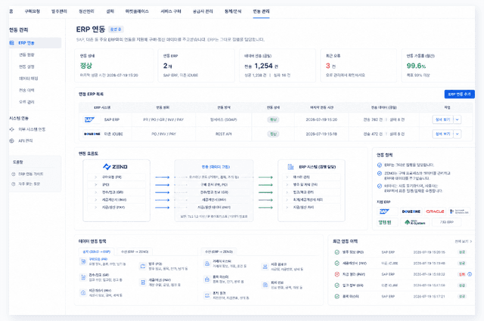Click 상세 보기 for 더존 iCUBE
The width and height of the screenshot is (484, 321).
(x=442, y=134)
